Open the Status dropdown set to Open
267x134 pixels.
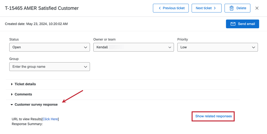tap(50, 47)
